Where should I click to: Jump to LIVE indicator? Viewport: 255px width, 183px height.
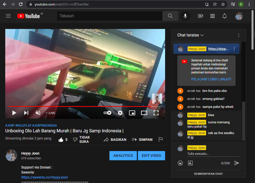pyautogui.click(x=51, y=113)
